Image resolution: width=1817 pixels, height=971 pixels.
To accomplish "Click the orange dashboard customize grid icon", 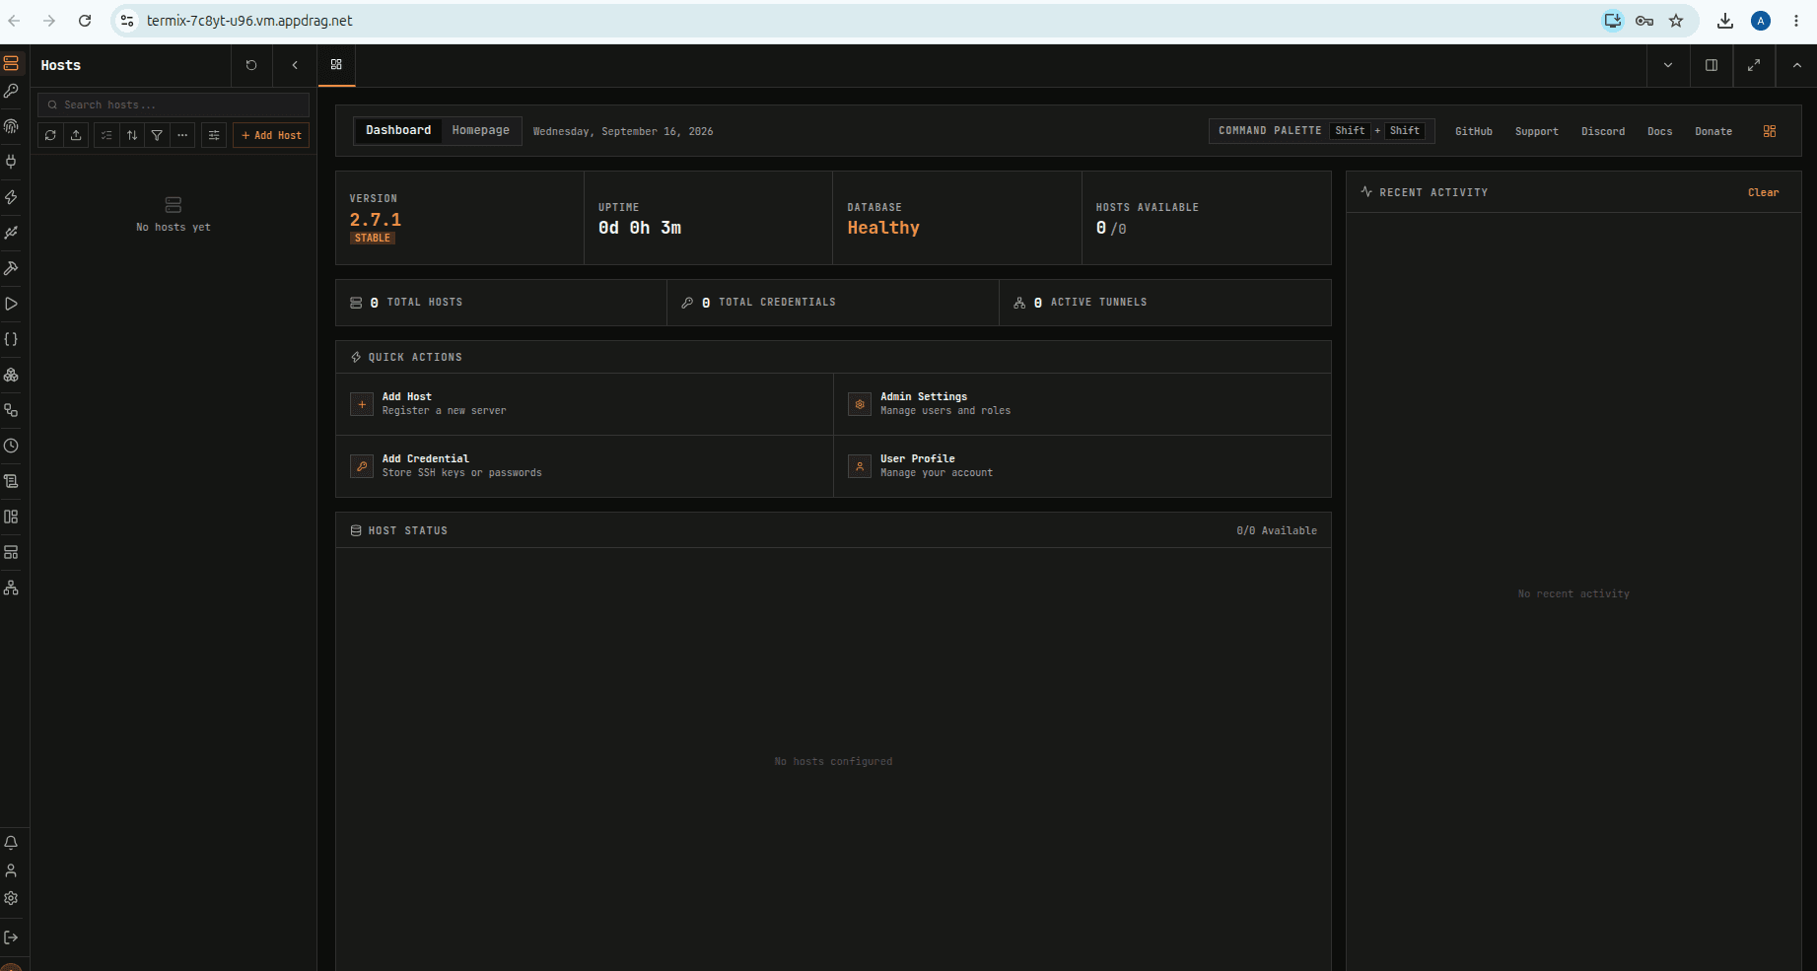I will point(1770,131).
